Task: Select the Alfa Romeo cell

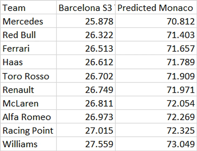Action: [x=28, y=117]
